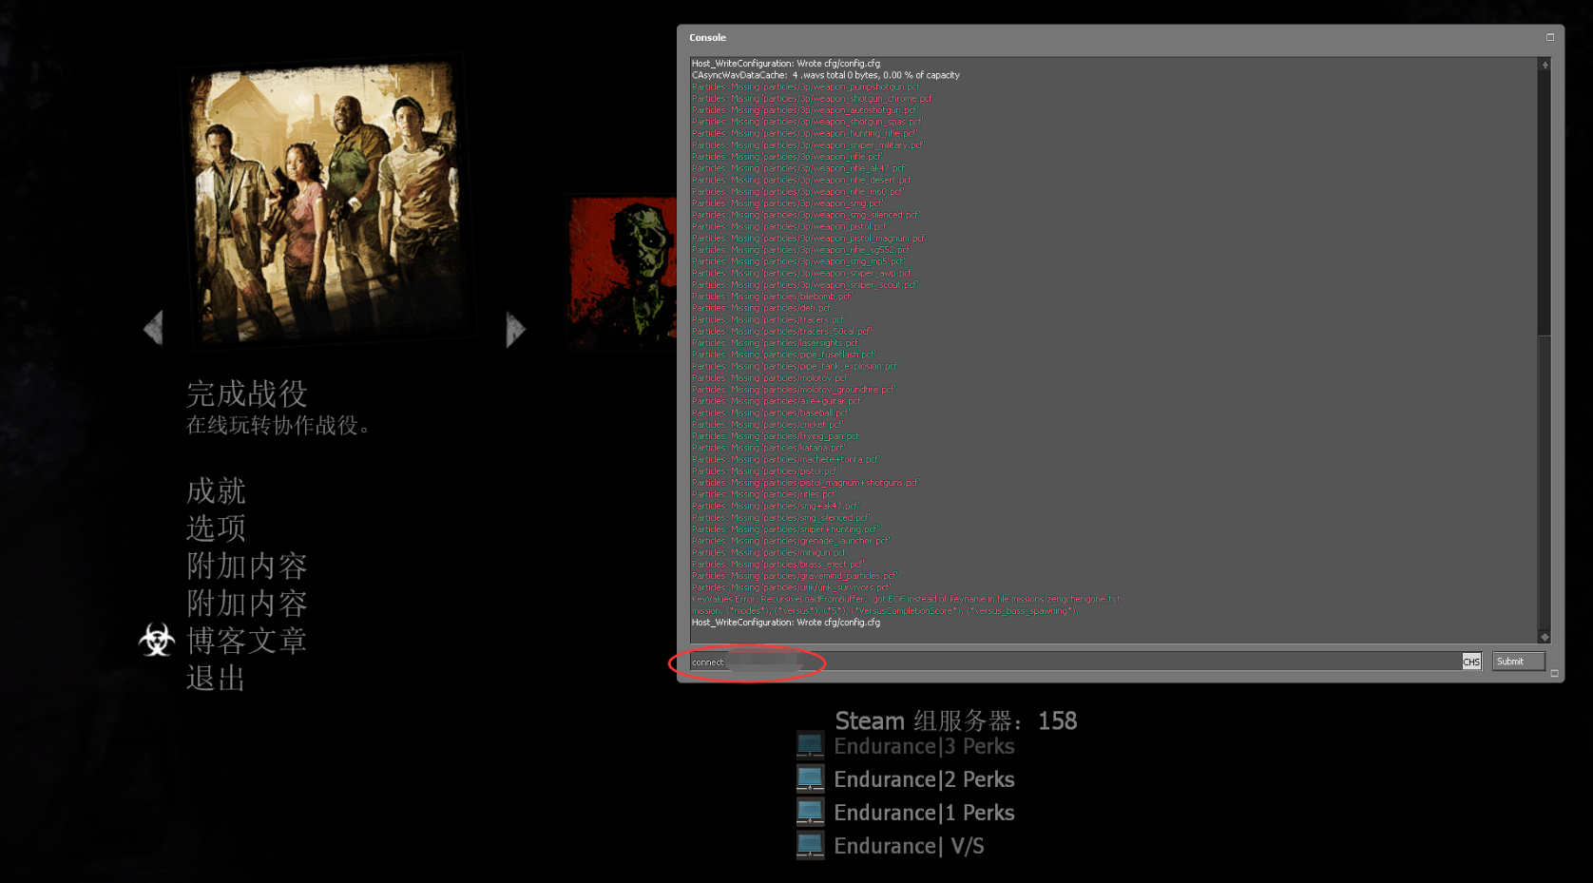Viewport: 1593px width, 883px height.
Task: Click the weapon_pumpshotgun.pcf missing line
Action: pos(806,86)
